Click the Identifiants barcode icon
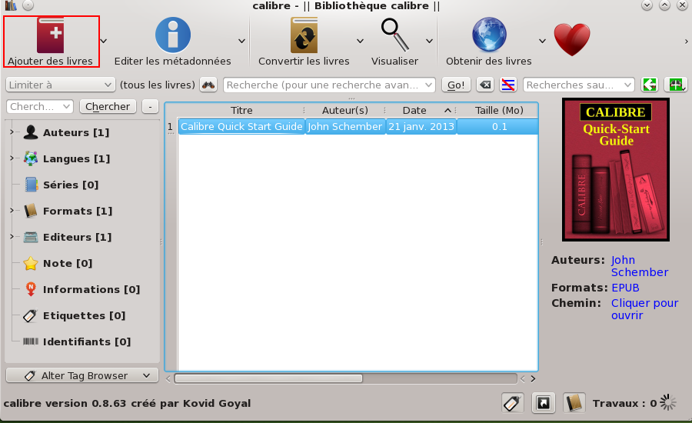The width and height of the screenshot is (692, 423). pyautogui.click(x=31, y=341)
